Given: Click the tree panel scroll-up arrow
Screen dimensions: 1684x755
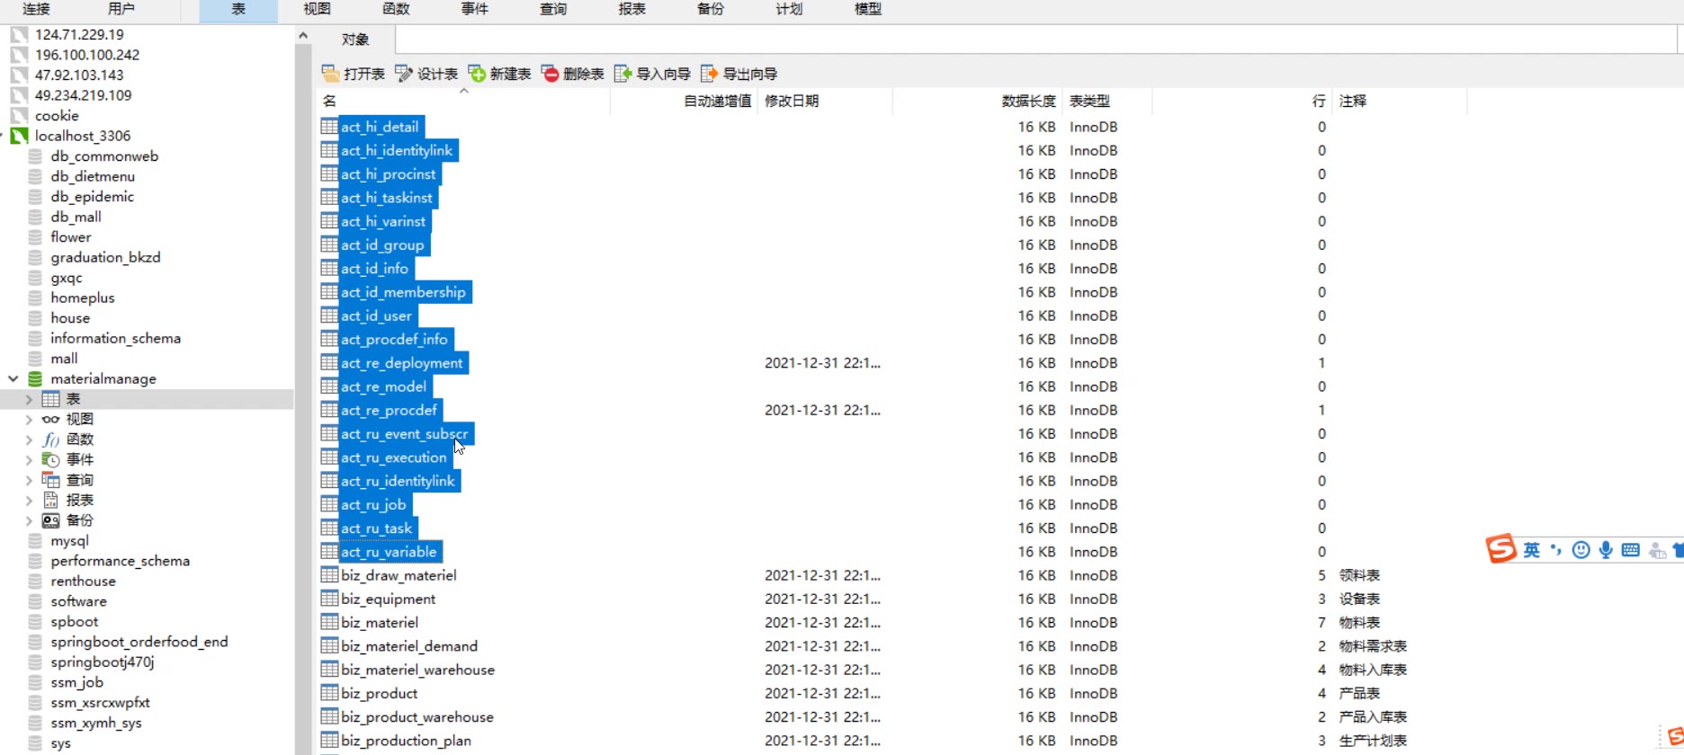Looking at the screenshot, I should click(x=303, y=36).
